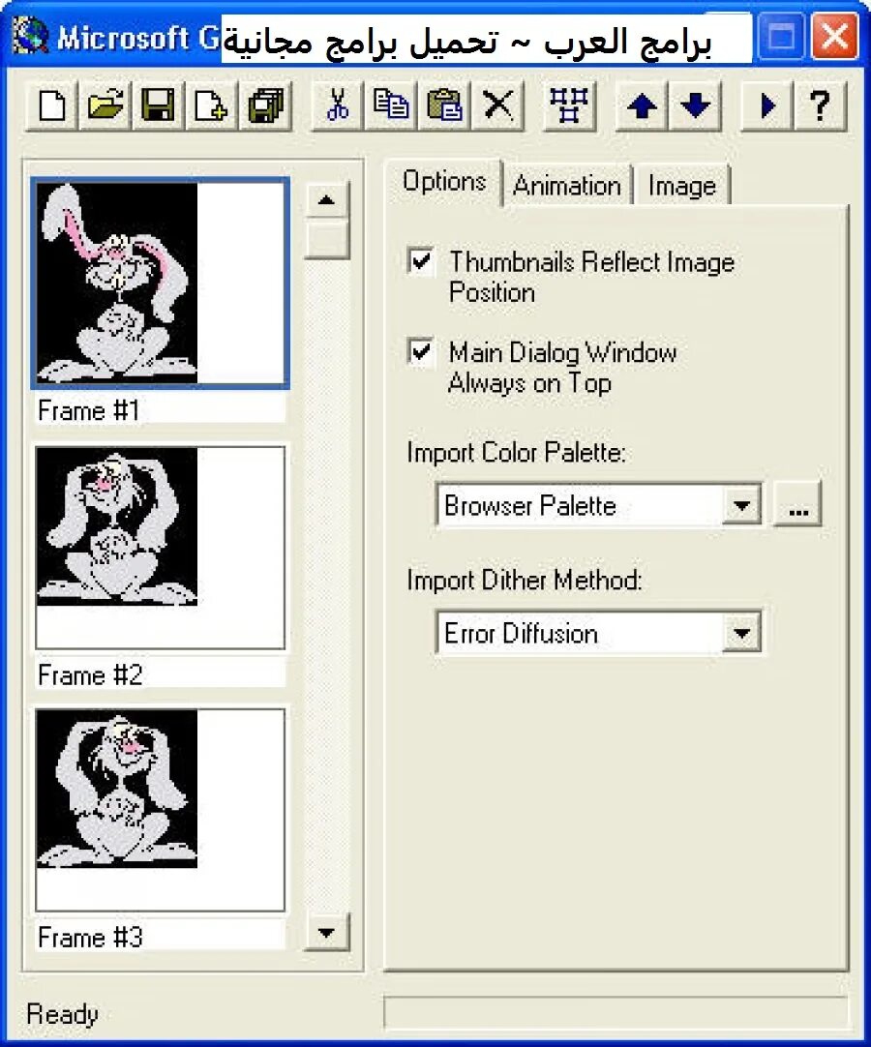Switch to the Image tab
The height and width of the screenshot is (1047, 871).
(x=683, y=184)
